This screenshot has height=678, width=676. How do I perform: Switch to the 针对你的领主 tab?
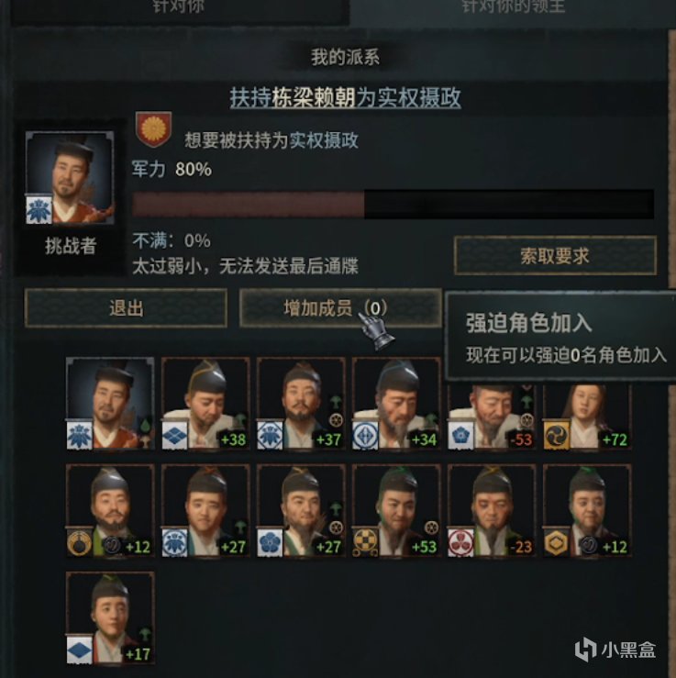513,7
